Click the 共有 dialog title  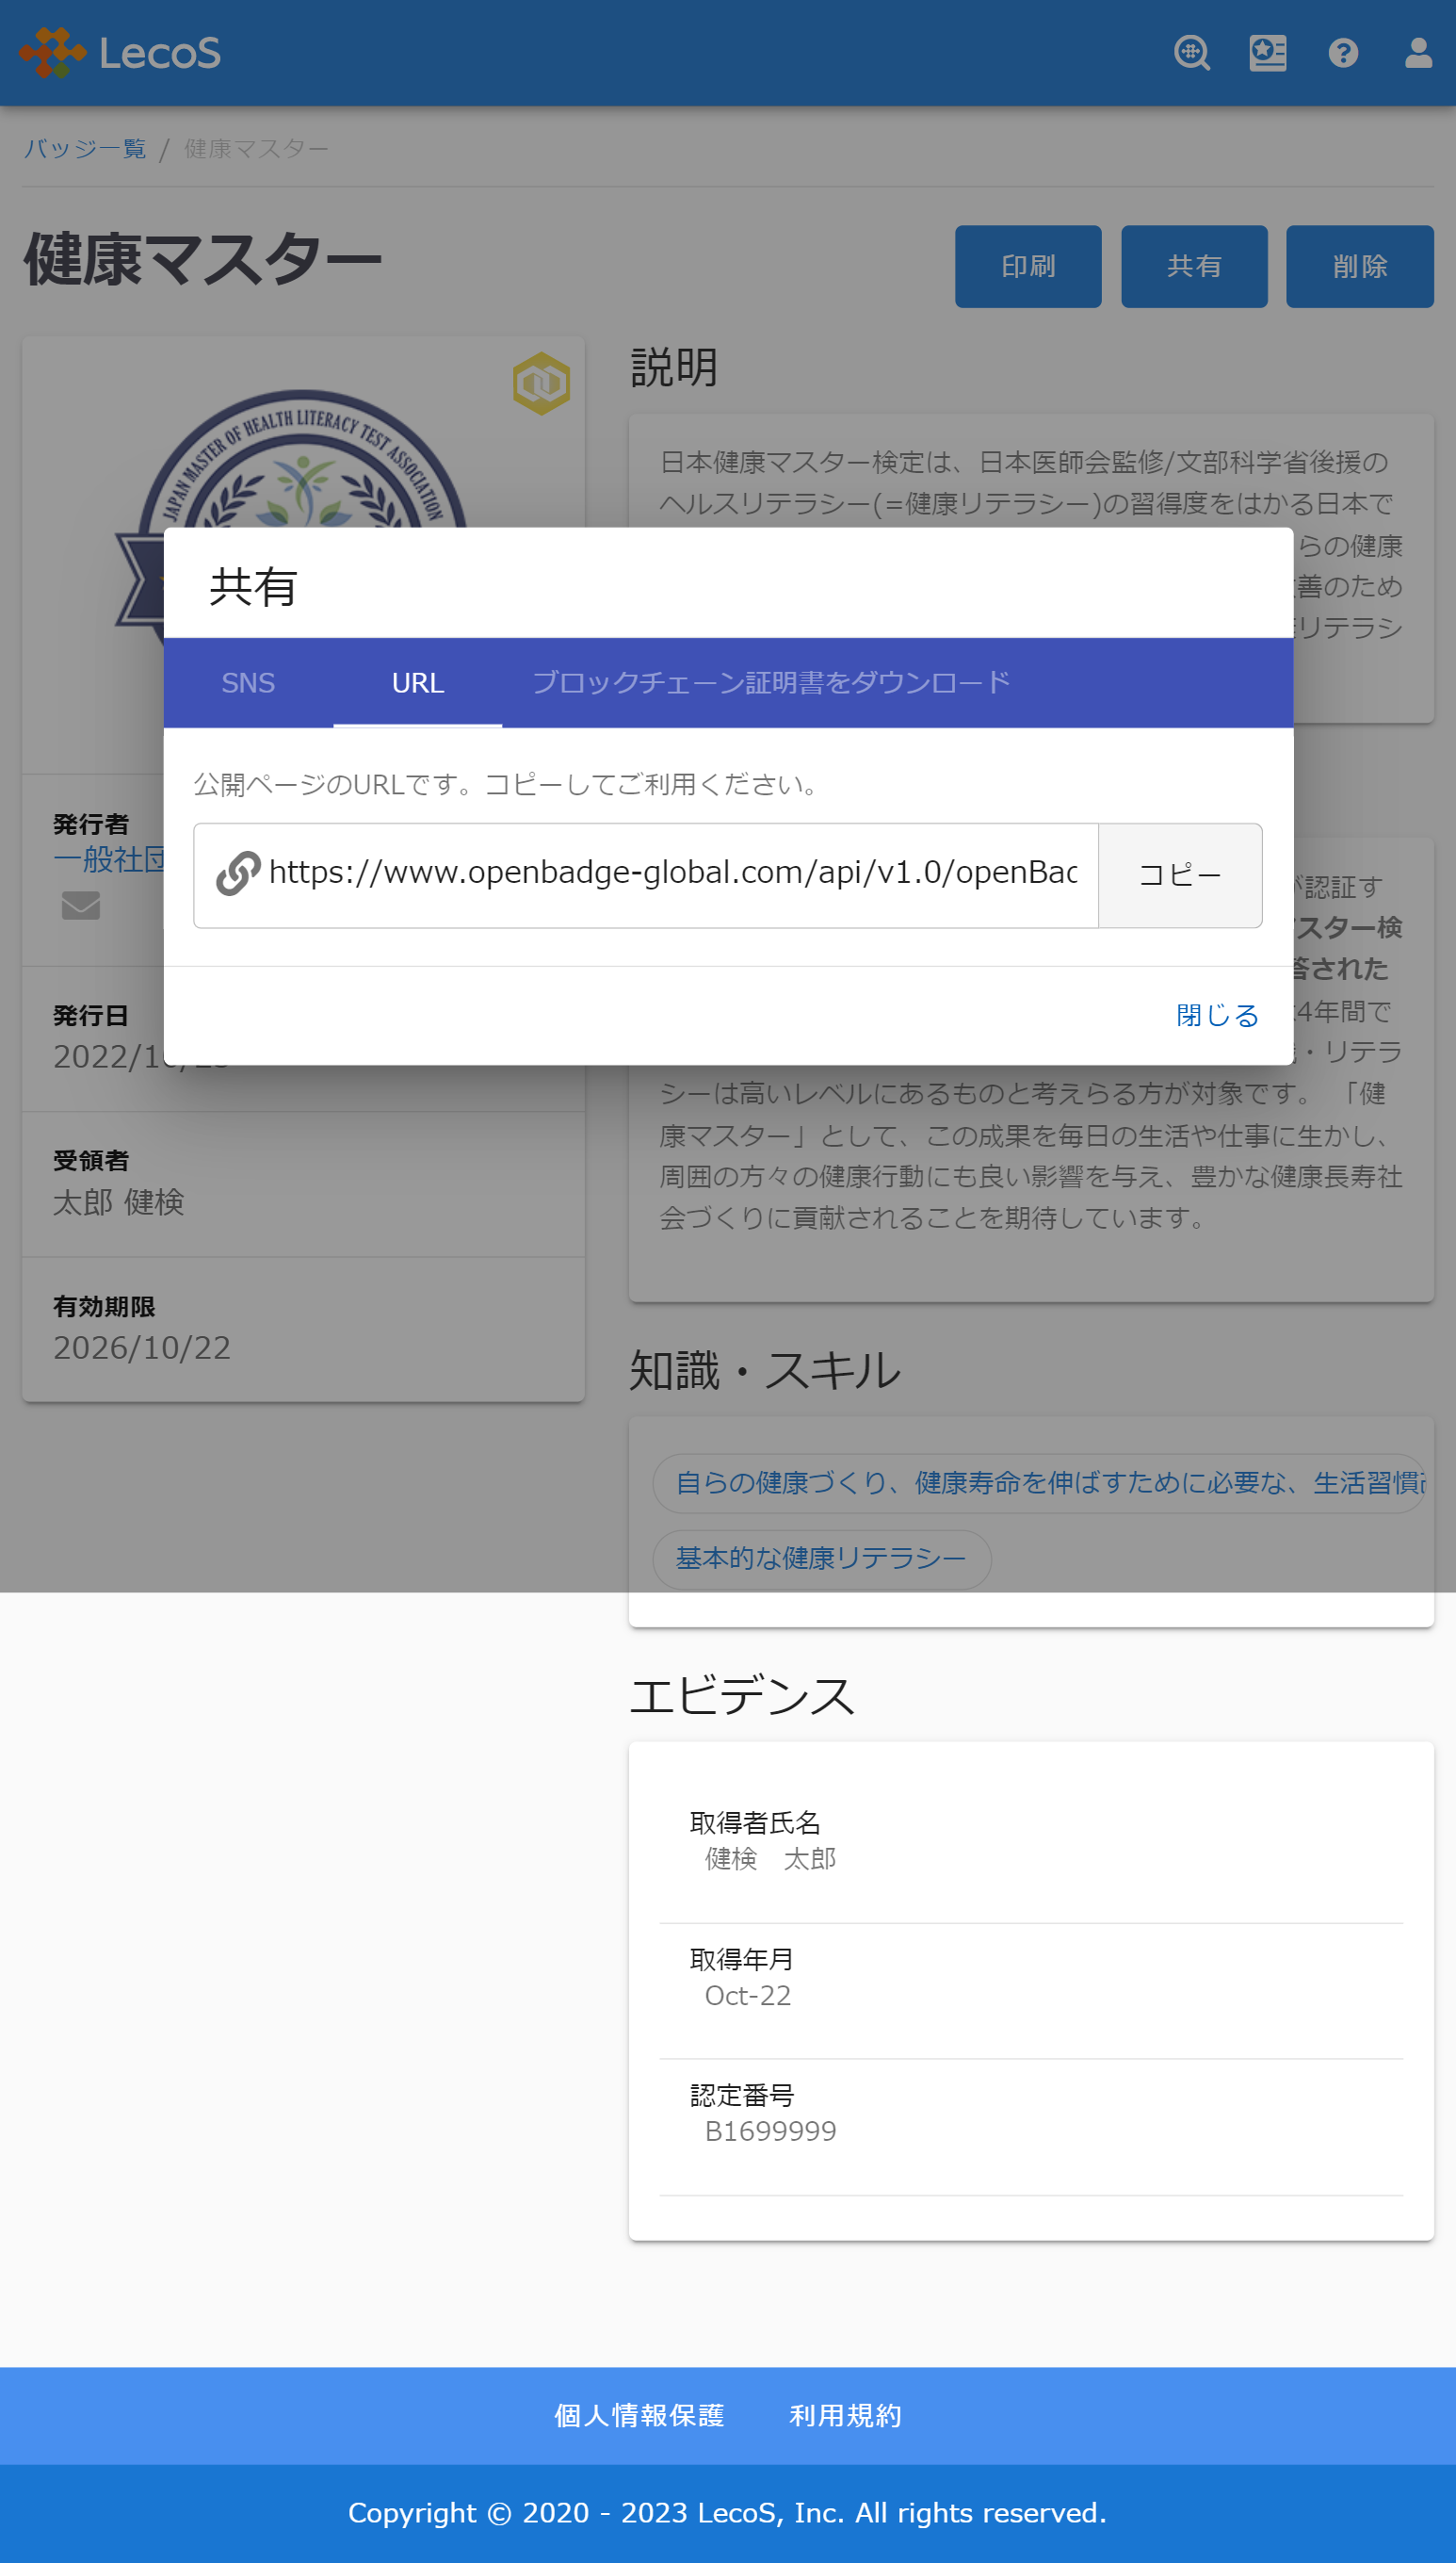(x=253, y=586)
